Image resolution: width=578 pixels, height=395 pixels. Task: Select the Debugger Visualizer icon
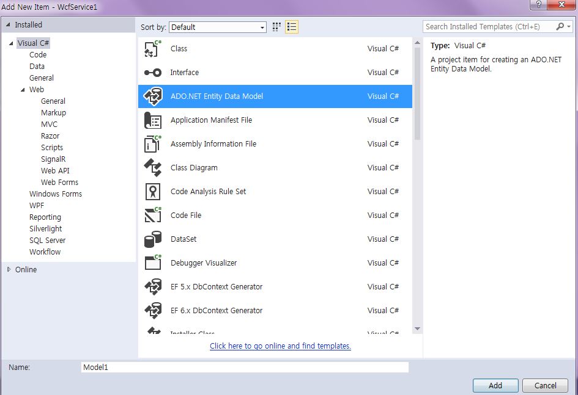(x=153, y=263)
